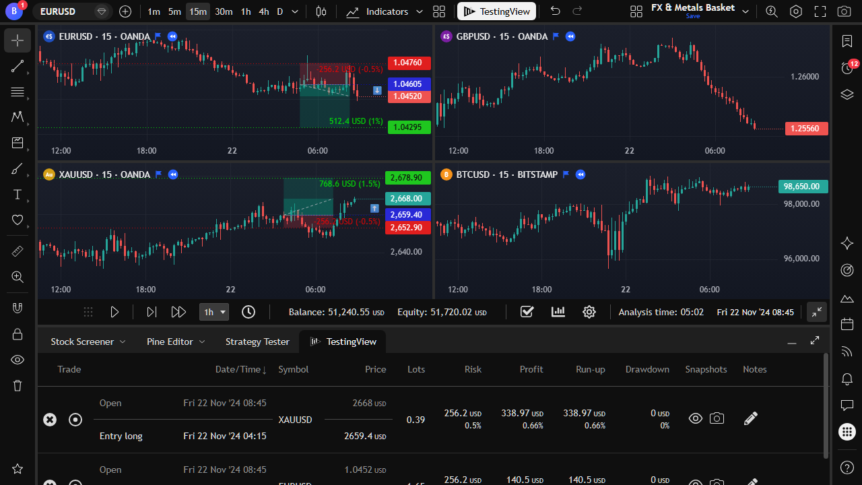Viewport: 862px width, 485px height.
Task: Switch to the Strategy Tester tab
Action: pos(257,342)
